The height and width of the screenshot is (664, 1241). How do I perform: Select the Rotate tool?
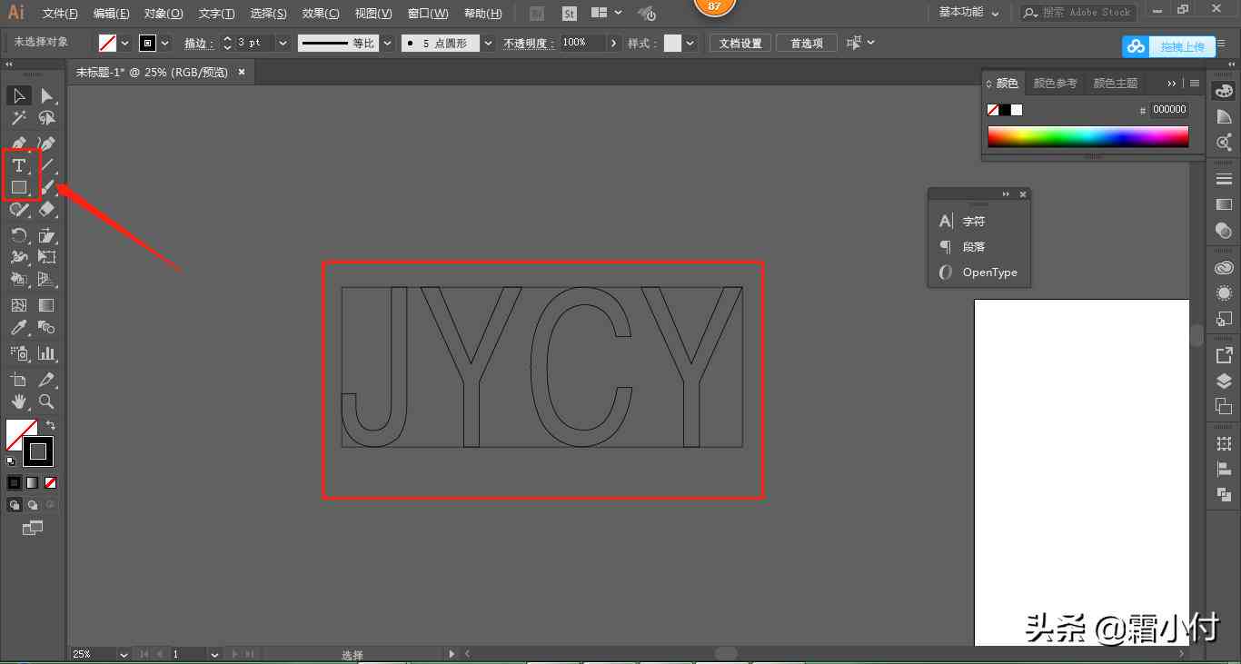coord(18,235)
